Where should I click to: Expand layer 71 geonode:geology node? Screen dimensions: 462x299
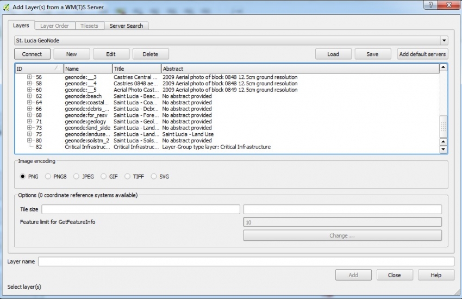[x=30, y=122]
